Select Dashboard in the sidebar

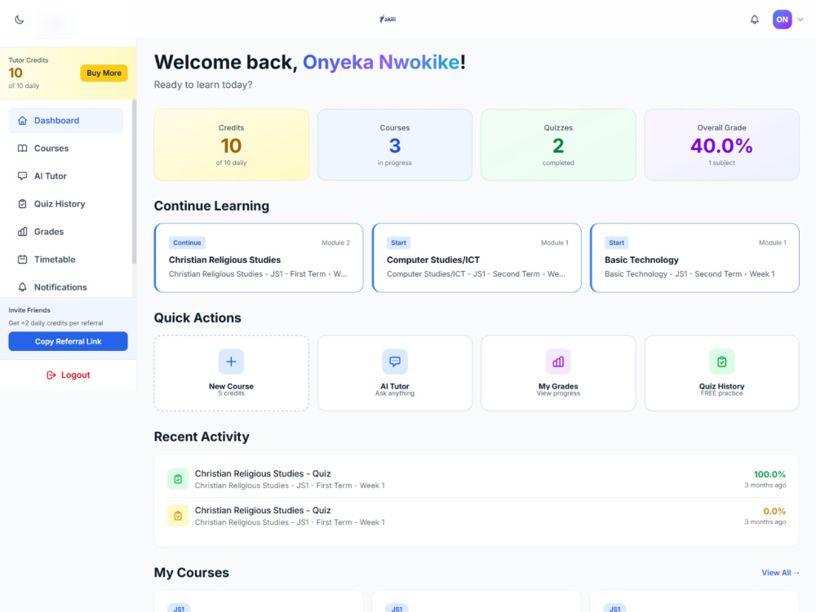66,120
